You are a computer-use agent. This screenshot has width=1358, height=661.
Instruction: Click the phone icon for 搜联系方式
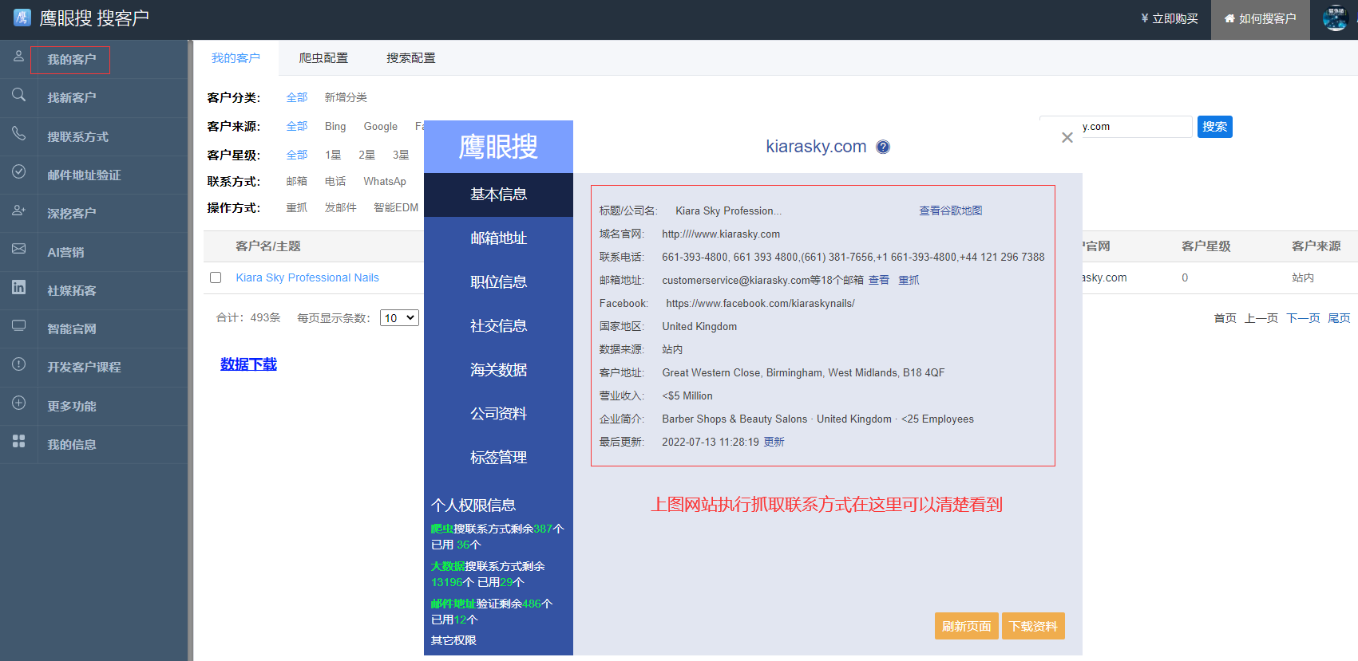tap(18, 134)
